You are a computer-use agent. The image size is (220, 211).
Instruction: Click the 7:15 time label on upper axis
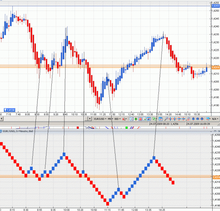[x=8, y=114]
